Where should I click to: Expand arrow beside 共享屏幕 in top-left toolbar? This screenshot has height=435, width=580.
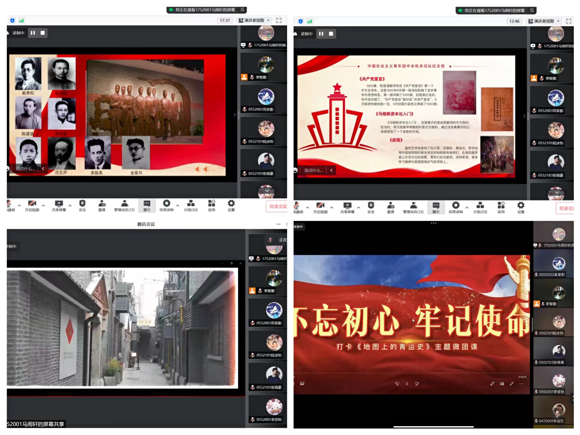(70, 205)
